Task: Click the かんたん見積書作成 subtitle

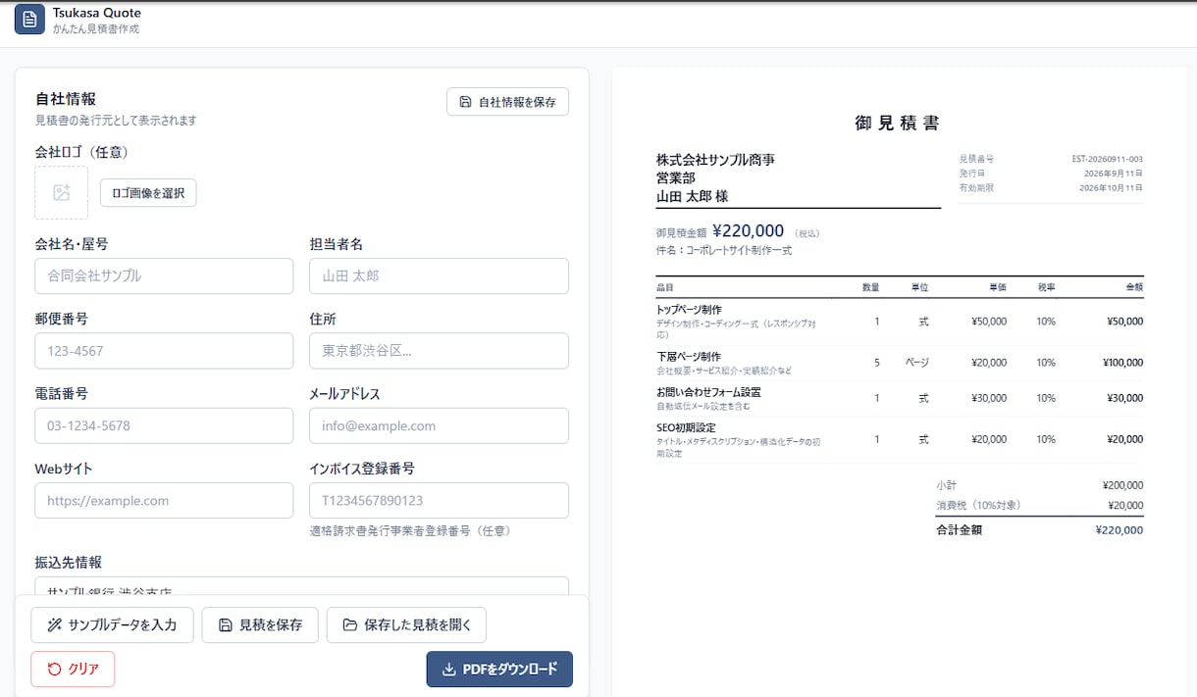Action: (x=96, y=29)
